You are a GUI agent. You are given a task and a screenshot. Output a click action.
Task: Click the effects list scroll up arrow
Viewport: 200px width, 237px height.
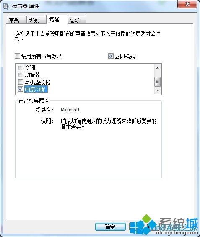pos(158,68)
